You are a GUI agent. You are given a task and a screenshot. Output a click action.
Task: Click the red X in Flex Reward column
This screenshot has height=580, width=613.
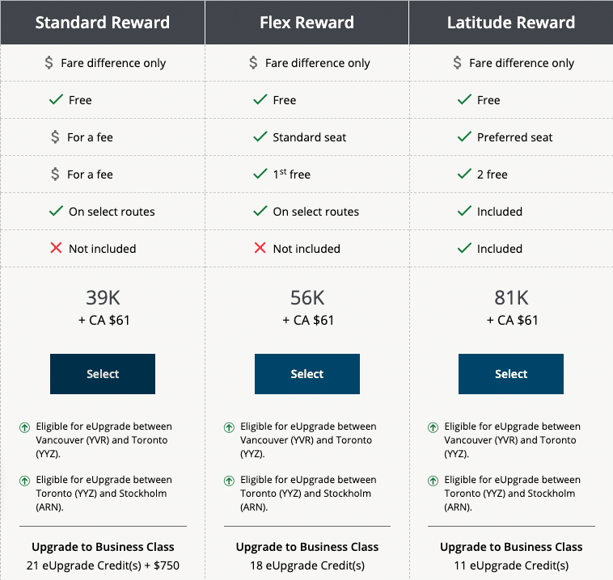tap(260, 249)
